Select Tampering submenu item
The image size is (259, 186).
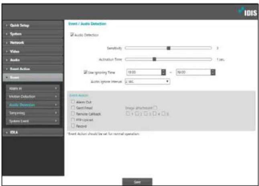click(33, 113)
